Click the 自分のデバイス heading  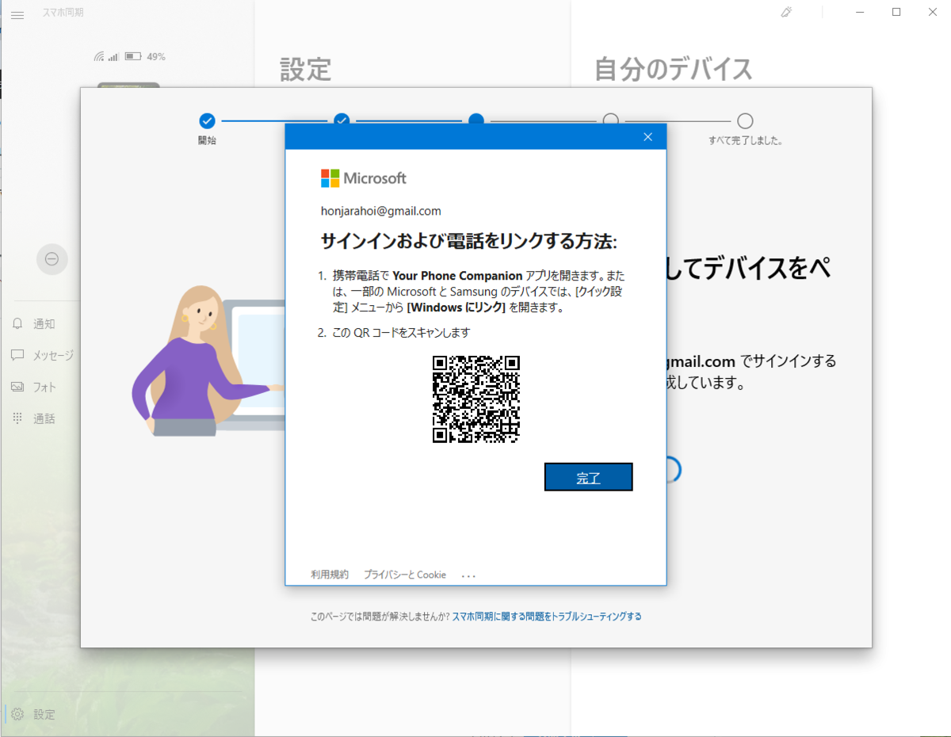(x=674, y=70)
